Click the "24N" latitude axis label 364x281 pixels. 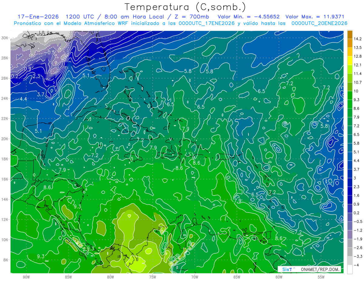click(4, 99)
